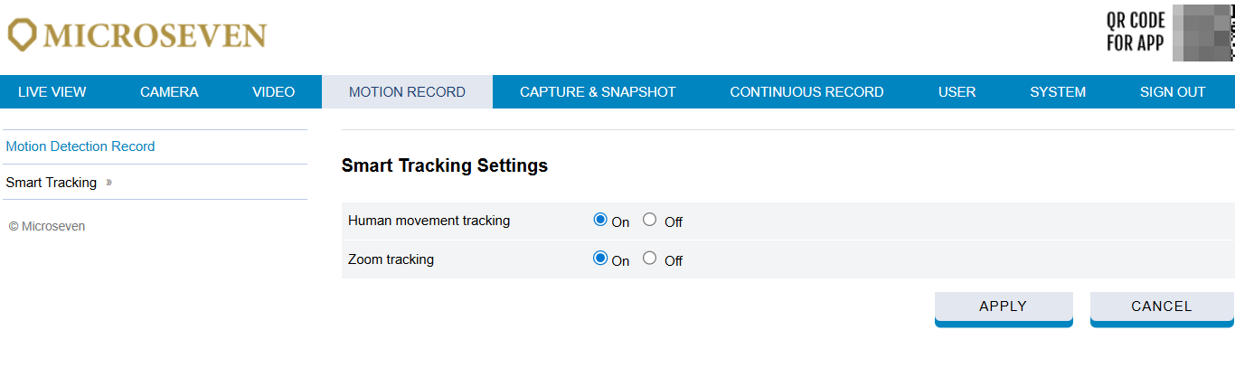Open Motion Detection Record link
The image size is (1235, 377).
coord(80,146)
